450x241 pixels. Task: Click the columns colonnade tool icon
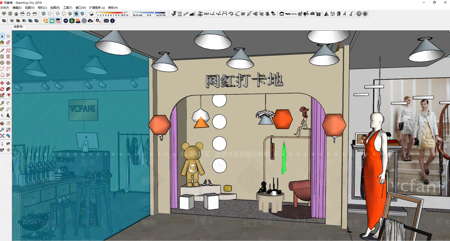click(318, 14)
